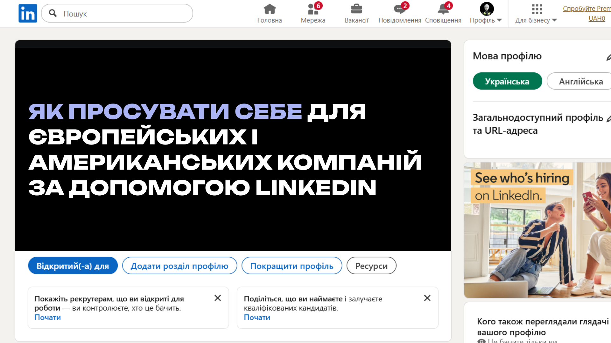The width and height of the screenshot is (611, 343).
Task: Open the Home house icon
Action: 270,9
